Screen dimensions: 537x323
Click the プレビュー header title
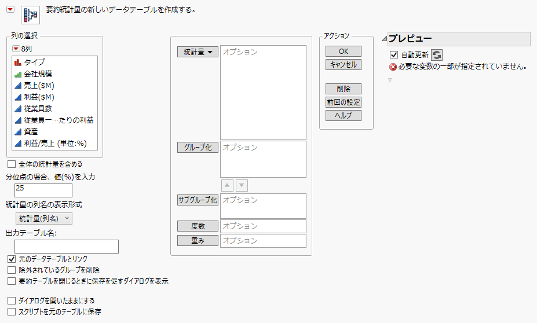tap(410, 39)
